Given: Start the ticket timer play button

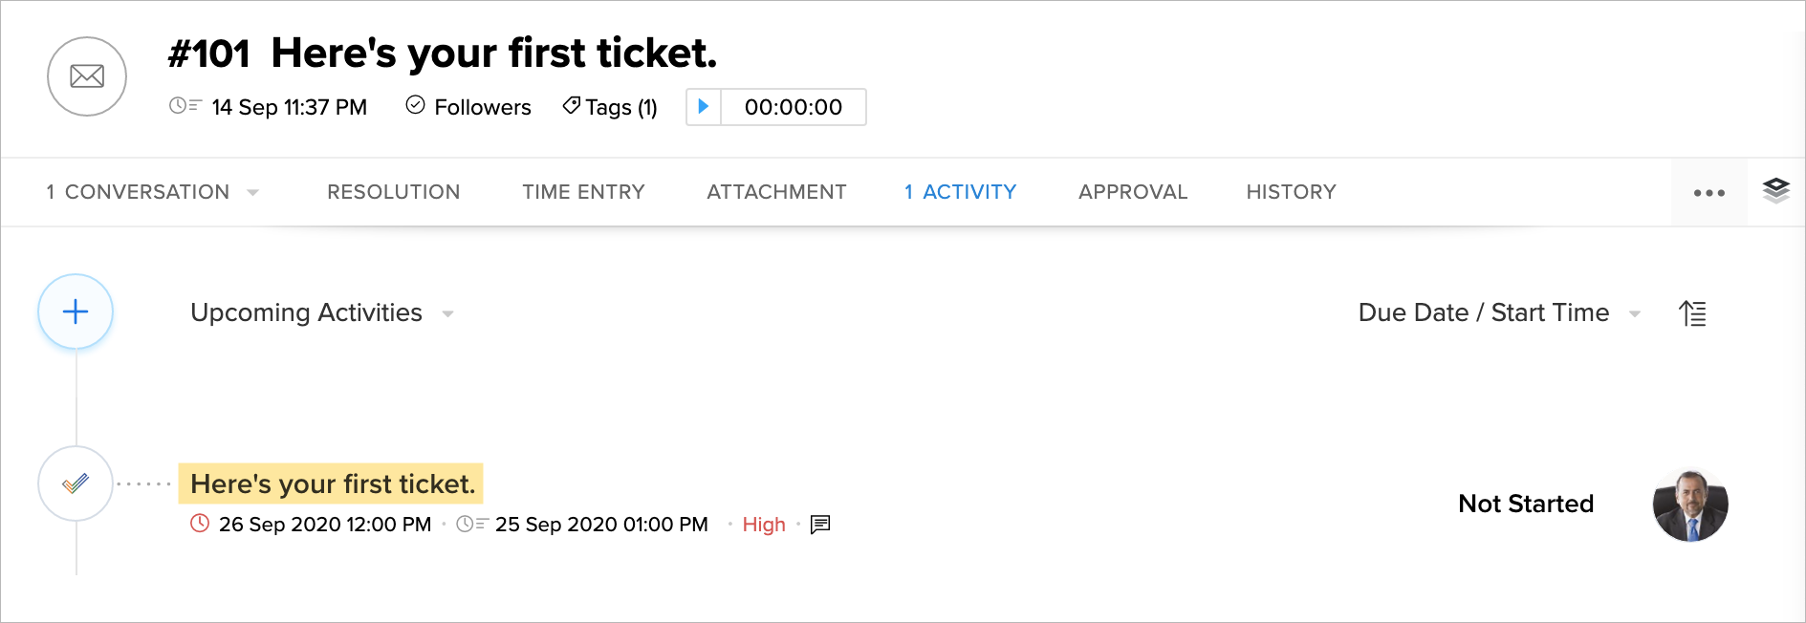Looking at the screenshot, I should pos(704,107).
